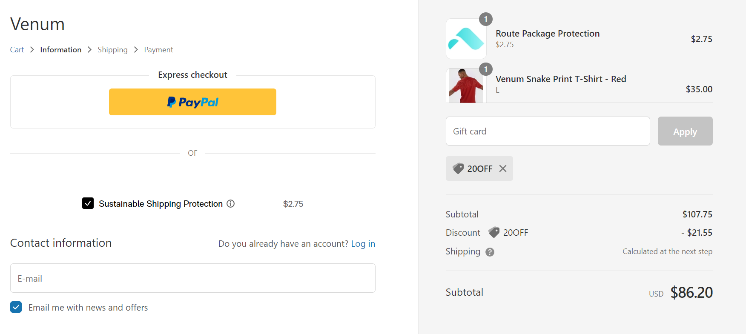Click the red Snake Print T-Shirt thumbnail
The height and width of the screenshot is (334, 746).
[466, 86]
